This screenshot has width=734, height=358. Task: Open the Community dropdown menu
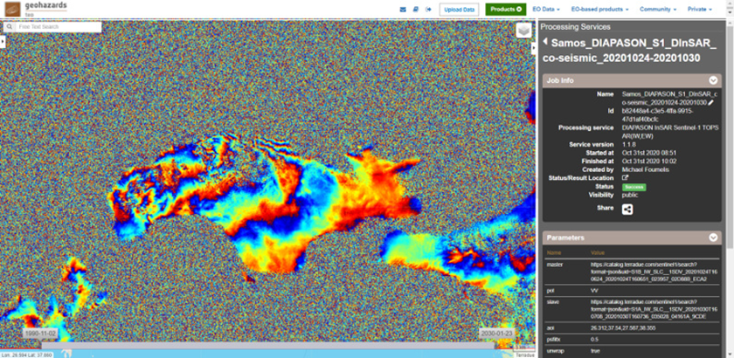click(x=658, y=10)
